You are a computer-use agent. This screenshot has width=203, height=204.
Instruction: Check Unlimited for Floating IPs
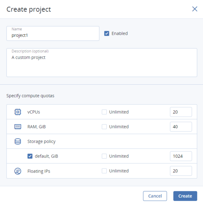pyautogui.click(x=104, y=171)
